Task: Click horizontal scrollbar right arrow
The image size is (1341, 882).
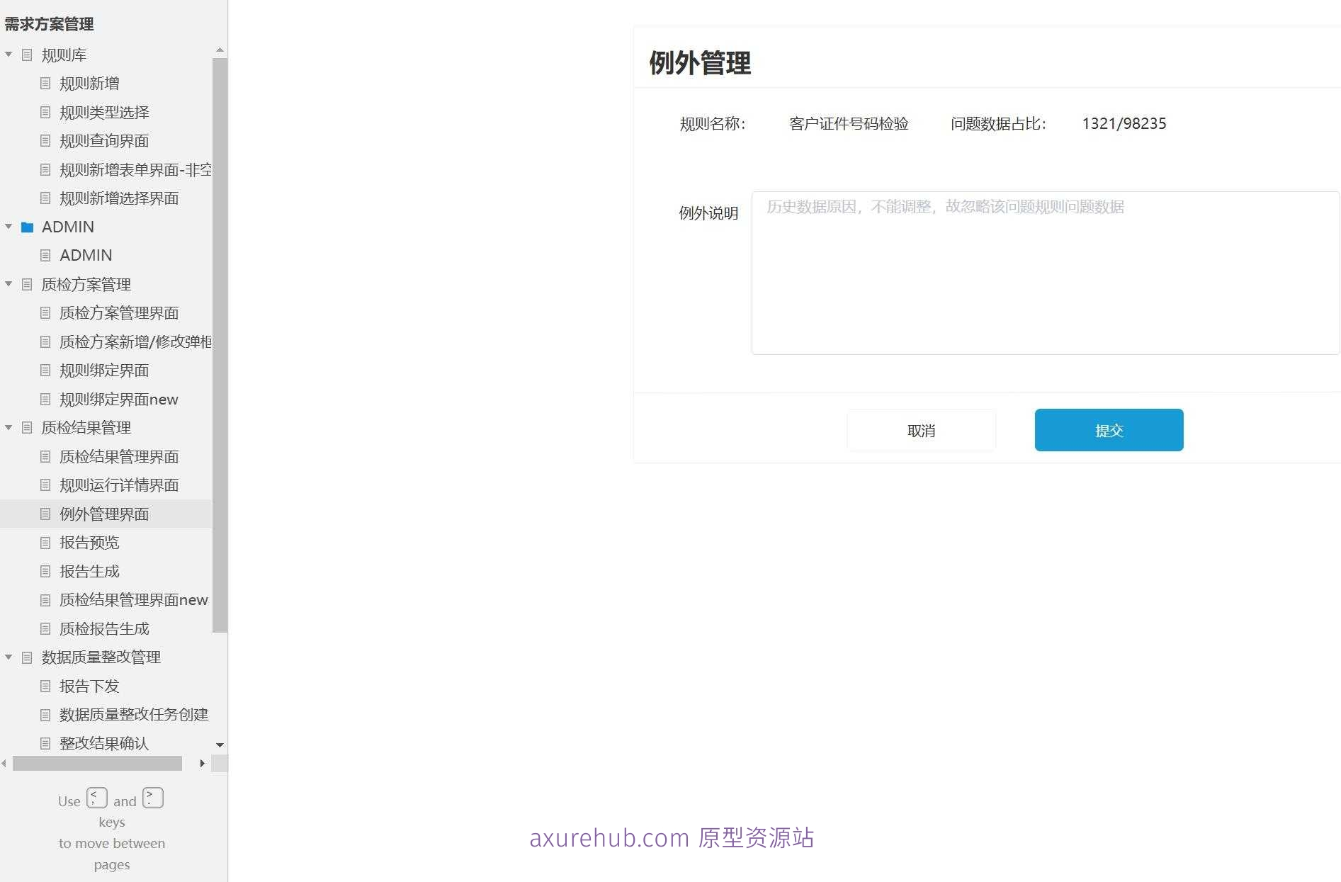Action: click(x=203, y=764)
